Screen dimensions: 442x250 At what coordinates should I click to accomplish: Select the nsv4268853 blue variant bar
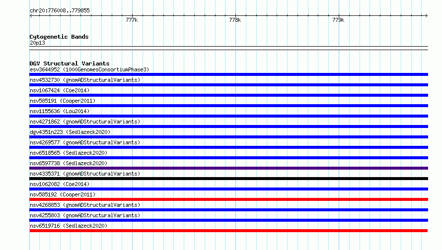coord(228,210)
